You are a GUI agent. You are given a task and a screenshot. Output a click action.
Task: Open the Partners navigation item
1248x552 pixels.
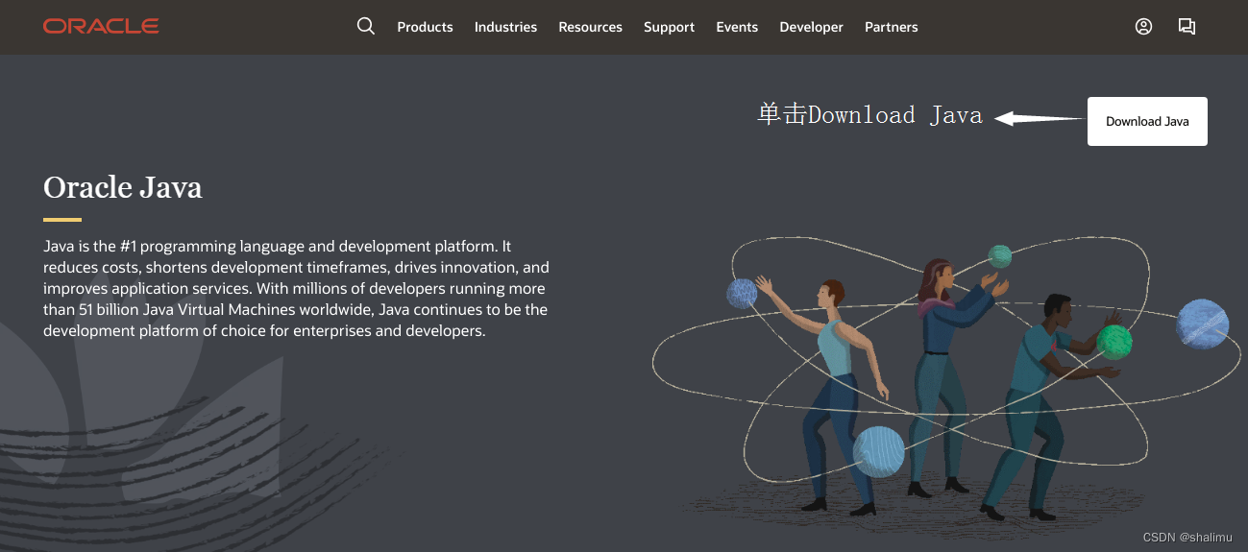click(892, 27)
